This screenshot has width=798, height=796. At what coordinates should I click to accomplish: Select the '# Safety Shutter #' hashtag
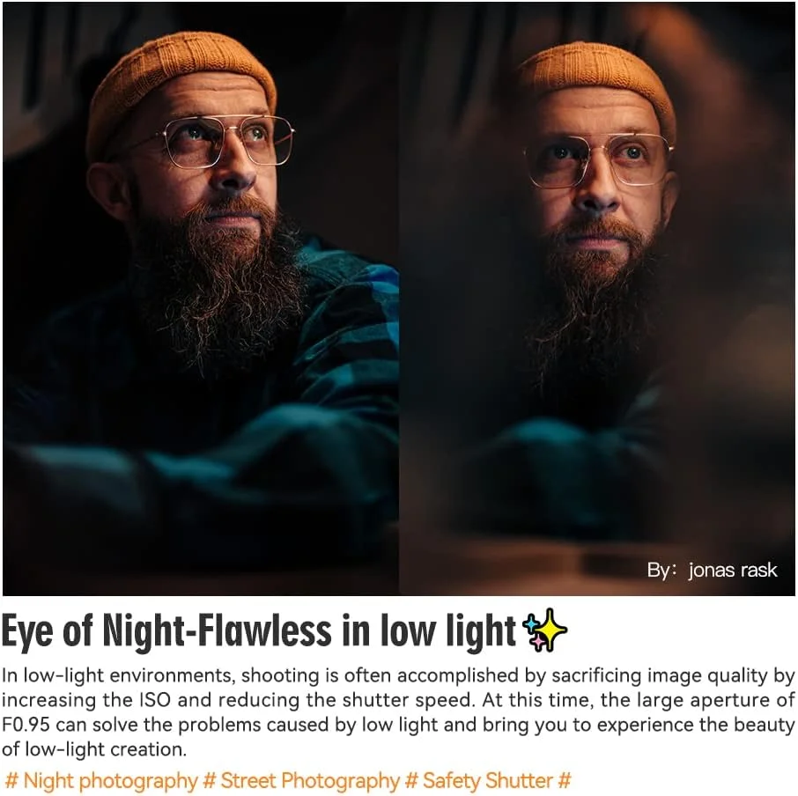point(489,781)
